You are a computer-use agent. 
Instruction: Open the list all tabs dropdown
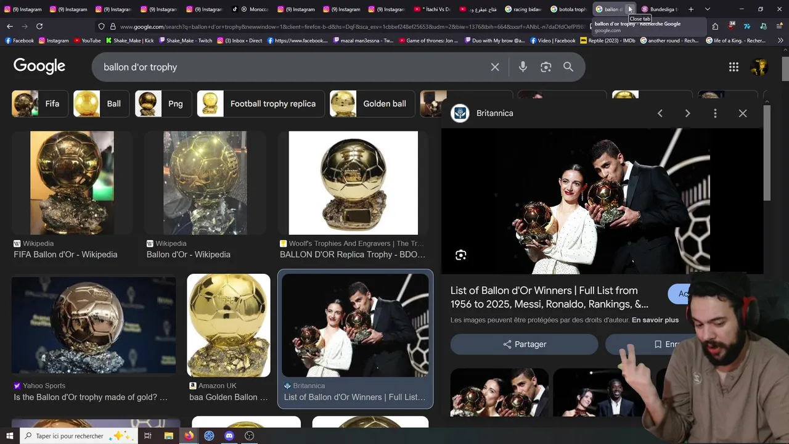(707, 9)
